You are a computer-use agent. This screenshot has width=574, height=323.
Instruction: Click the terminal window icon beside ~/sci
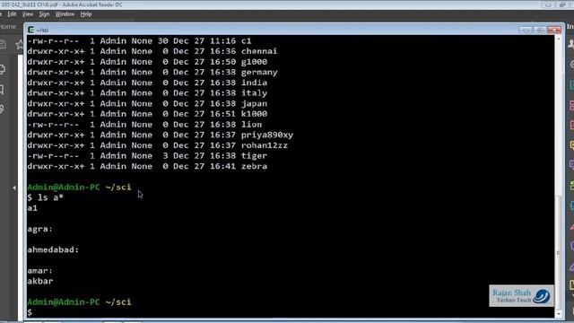point(31,30)
